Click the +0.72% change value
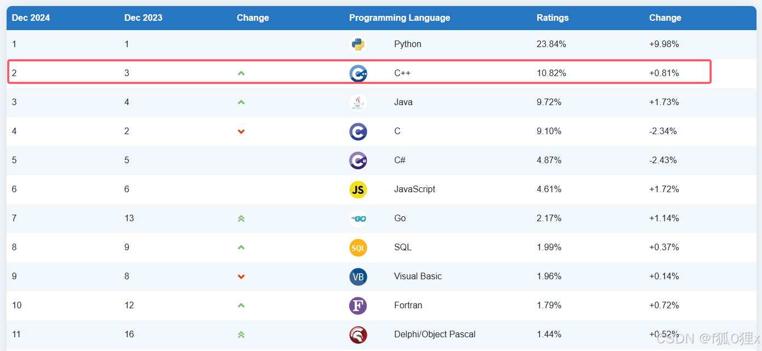The image size is (762, 351). 664,305
